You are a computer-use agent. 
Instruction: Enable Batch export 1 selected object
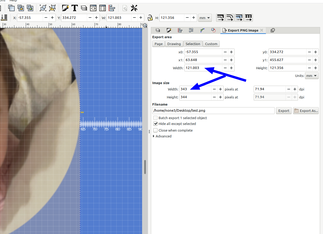click(180, 118)
